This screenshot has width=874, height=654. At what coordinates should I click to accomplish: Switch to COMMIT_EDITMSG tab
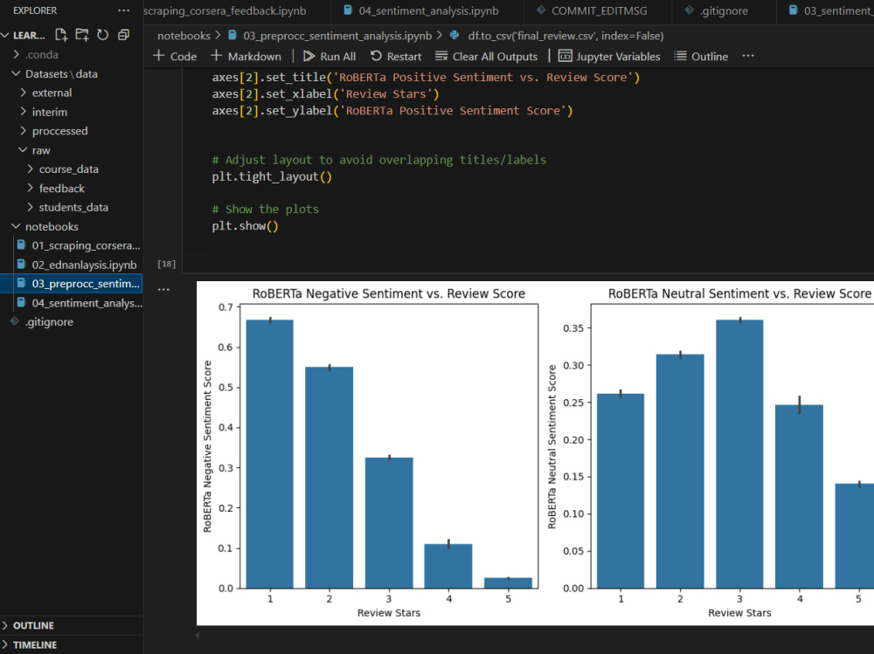599,10
